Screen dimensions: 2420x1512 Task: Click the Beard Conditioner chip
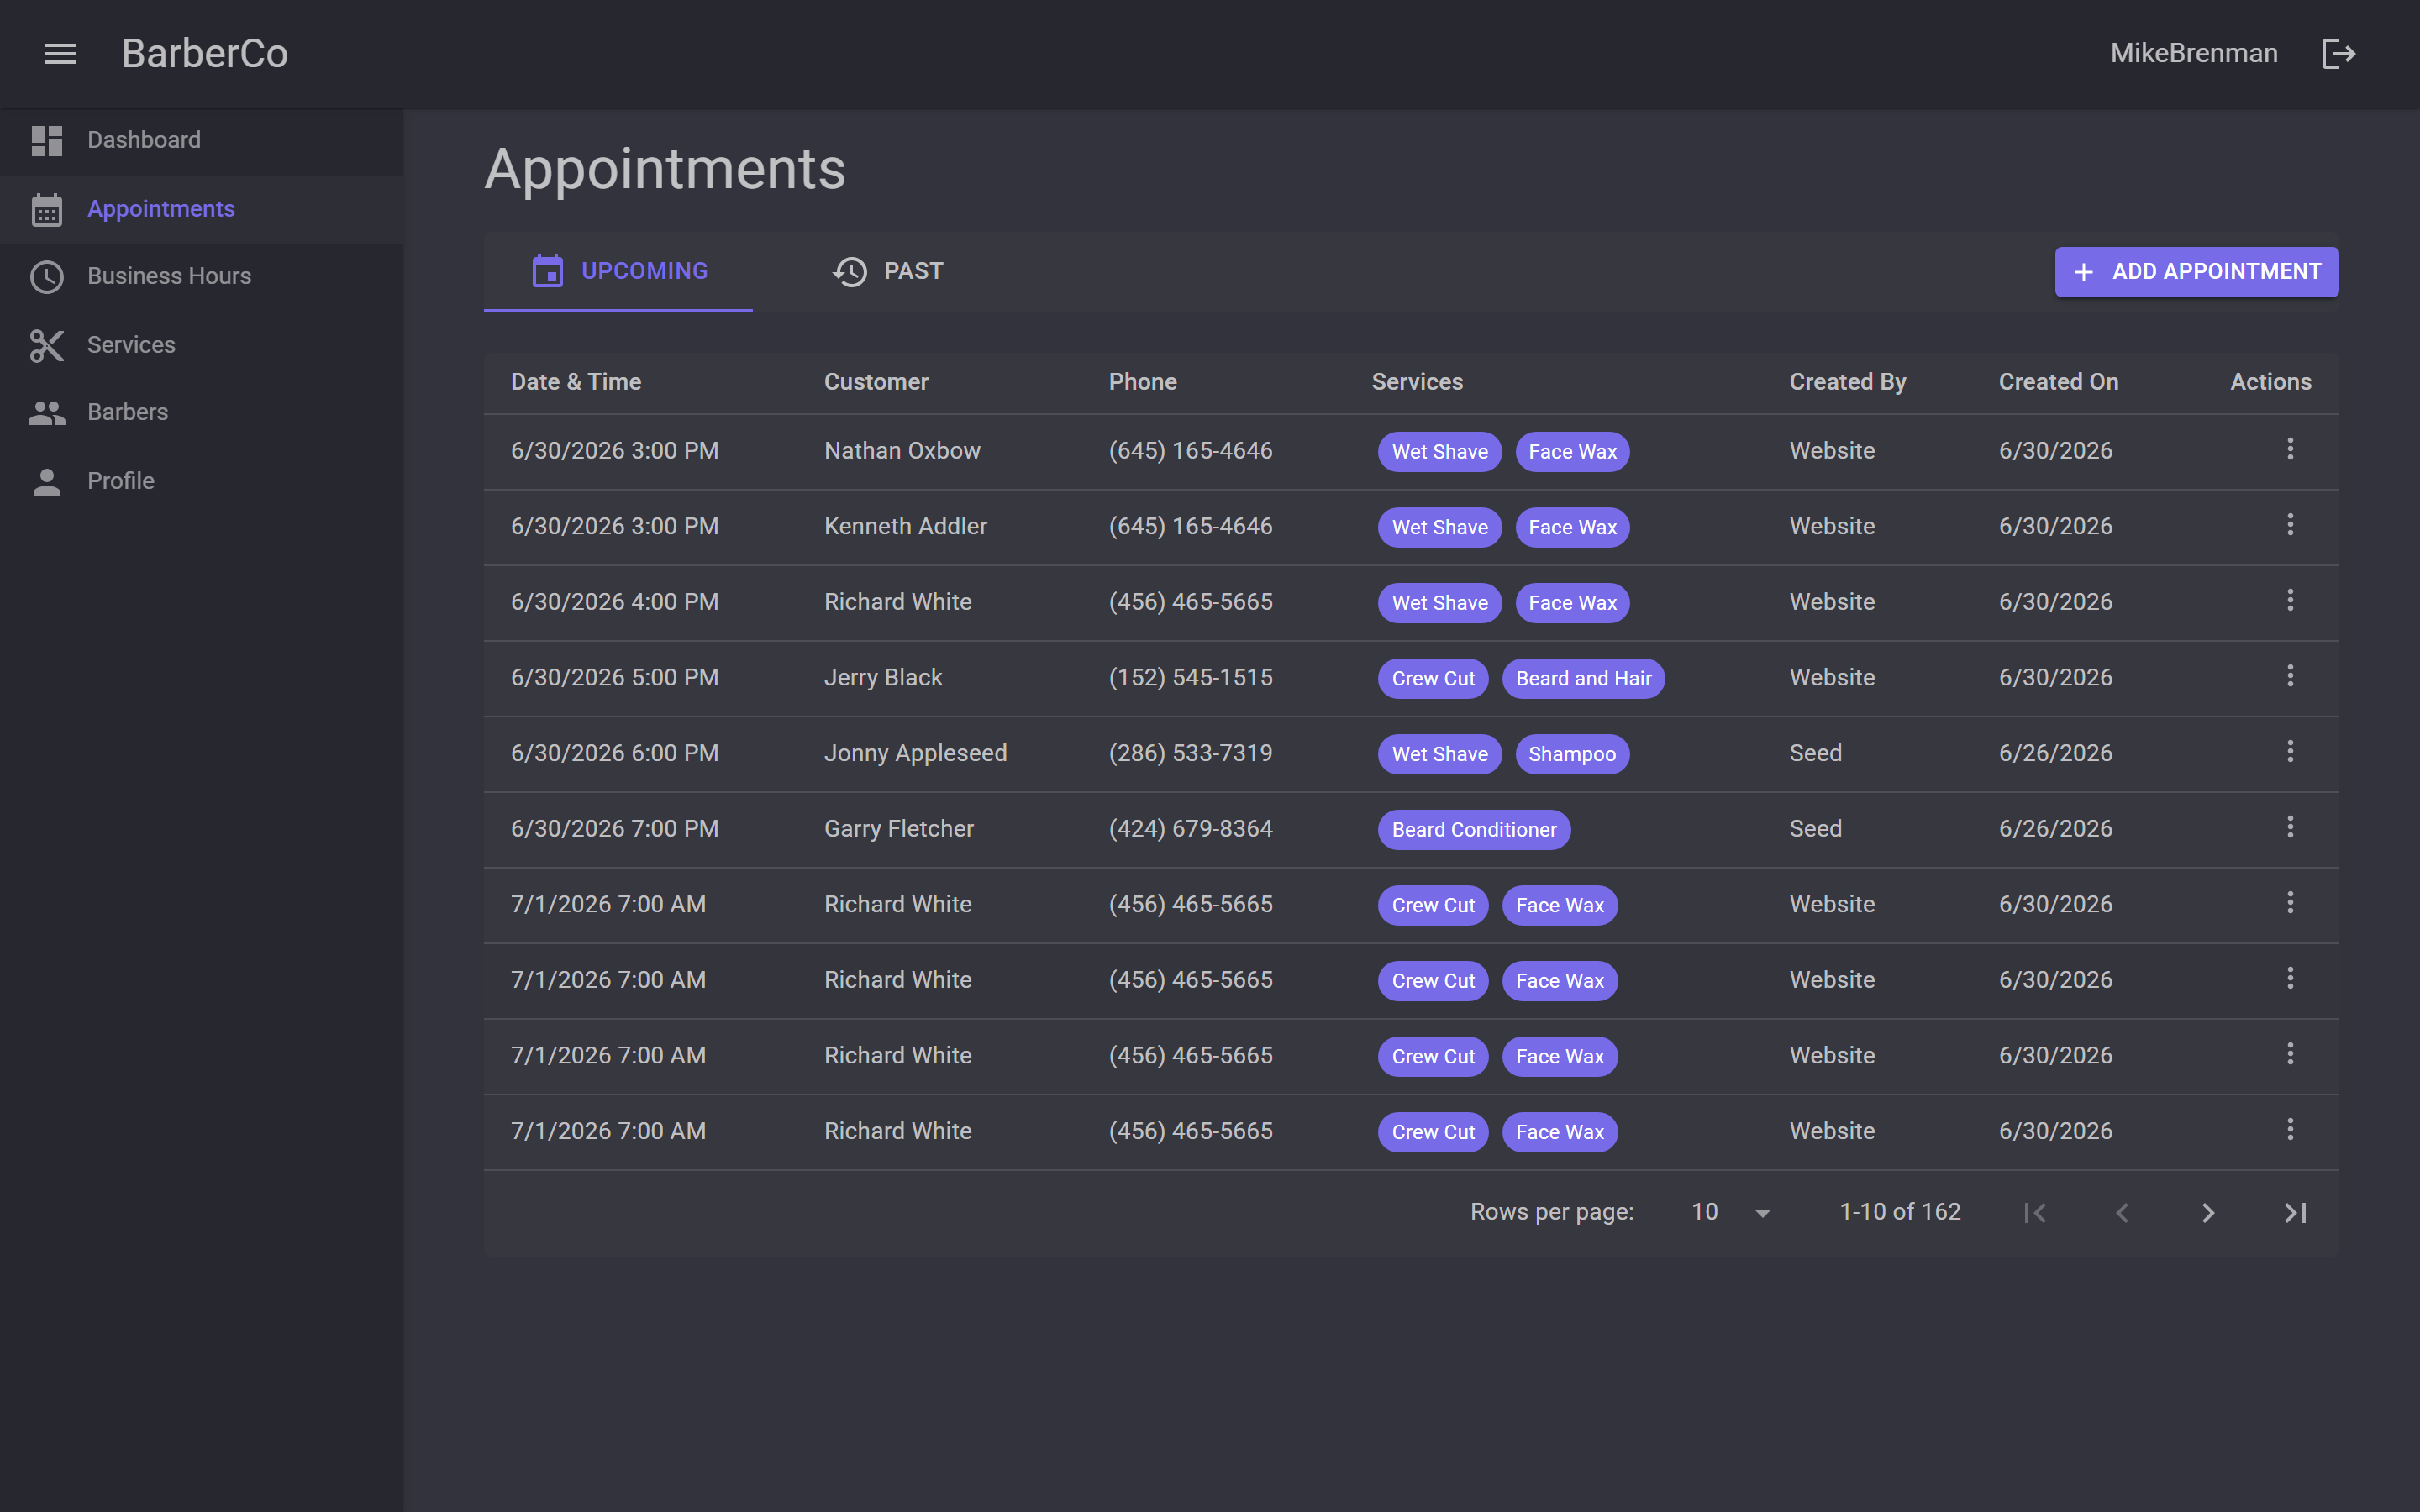pos(1474,830)
